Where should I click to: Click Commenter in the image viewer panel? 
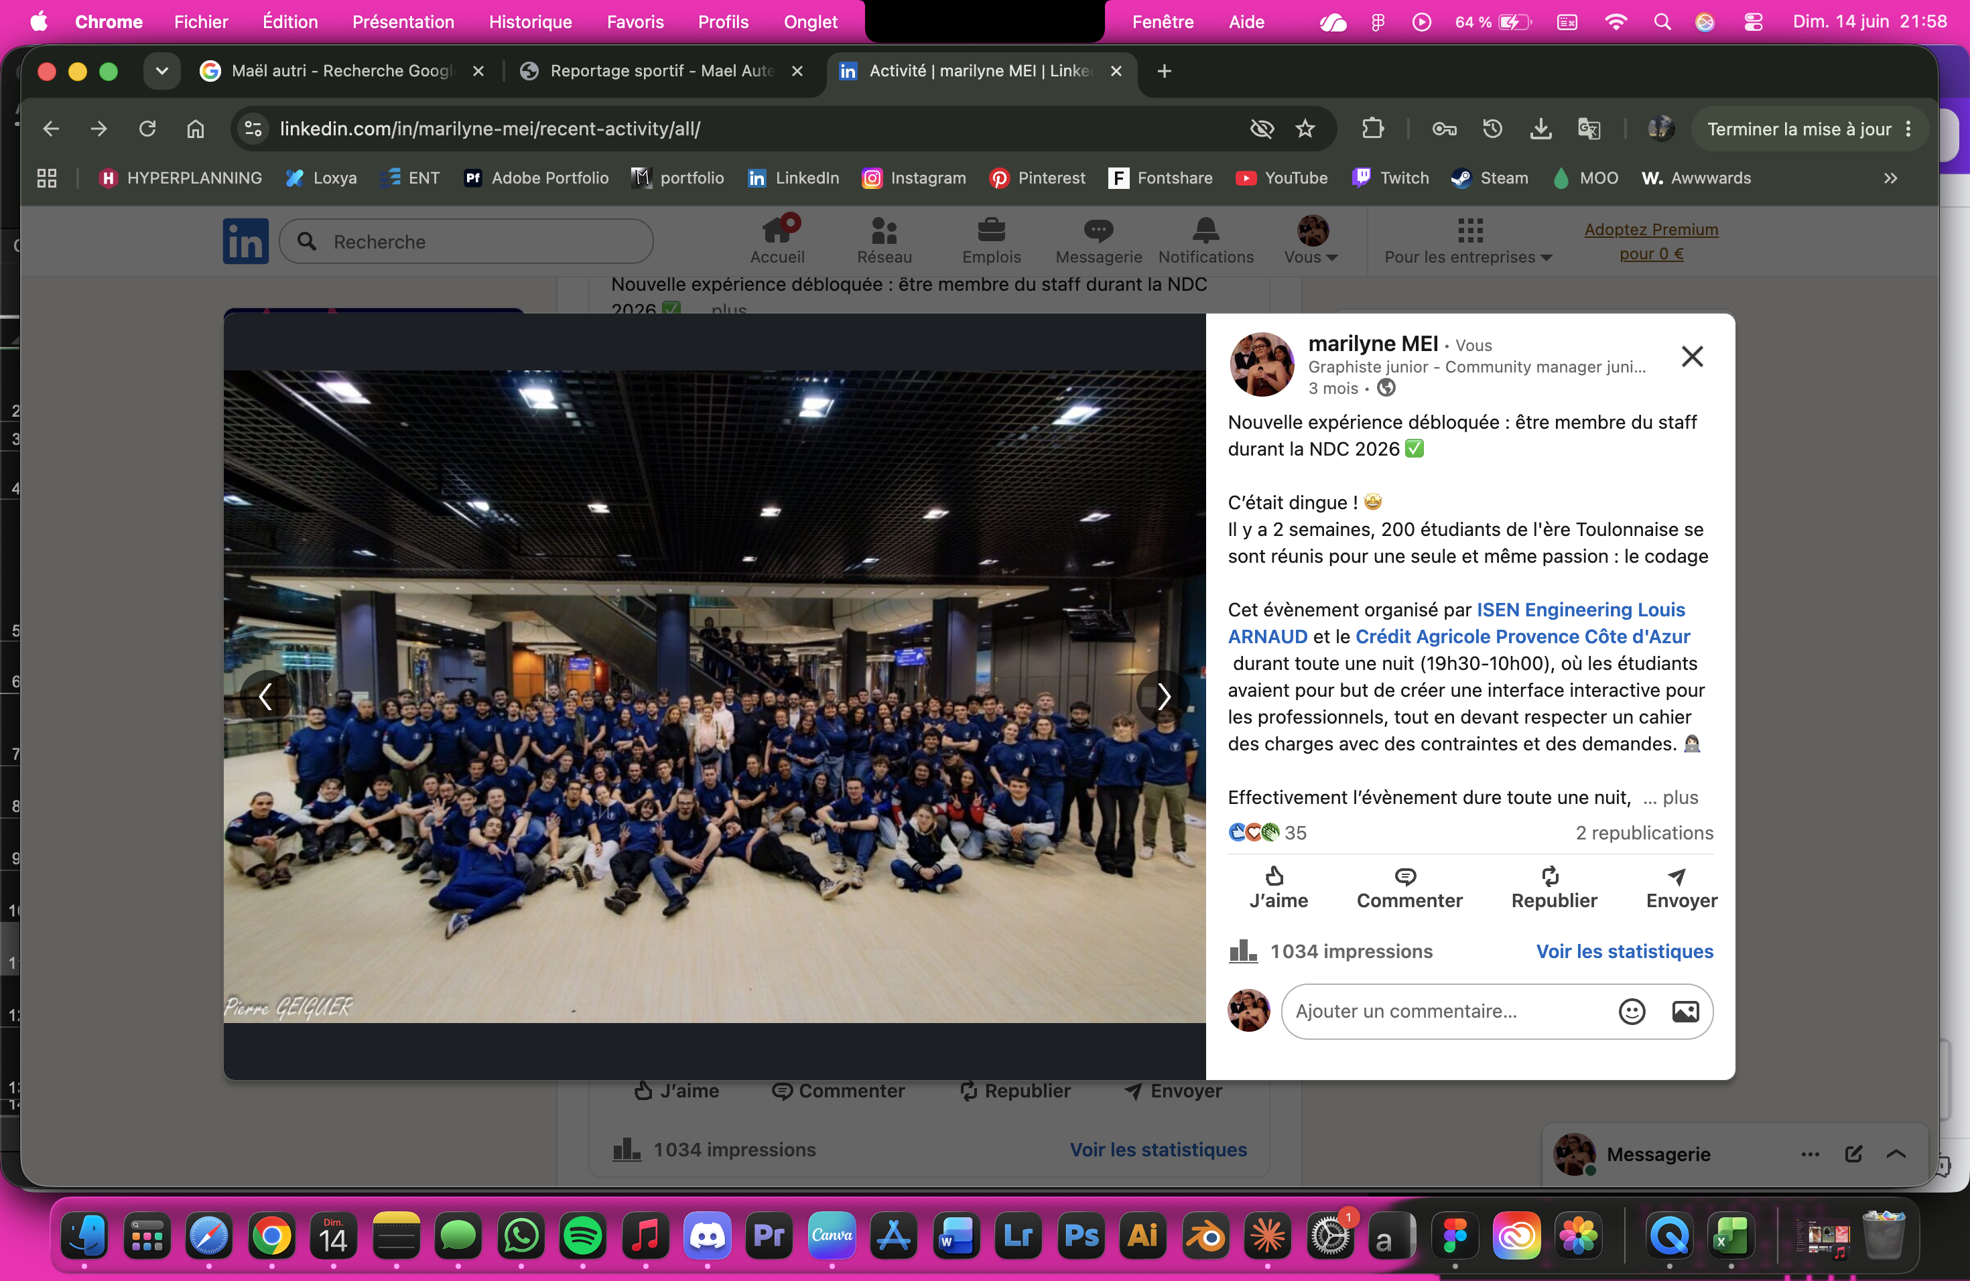1408,888
